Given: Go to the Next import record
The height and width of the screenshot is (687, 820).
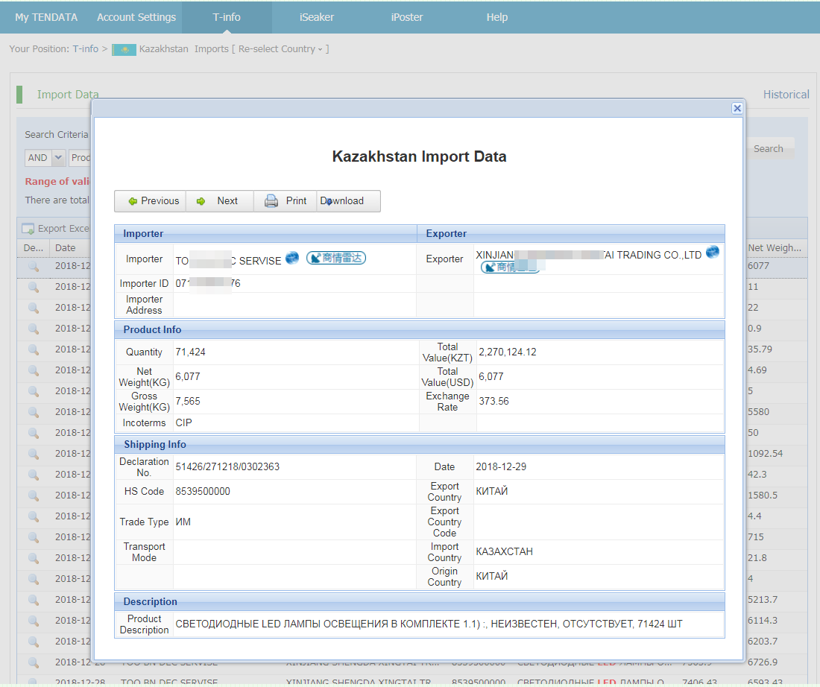Looking at the screenshot, I should (219, 201).
